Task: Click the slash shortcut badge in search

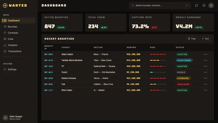Action: (x=187, y=5)
